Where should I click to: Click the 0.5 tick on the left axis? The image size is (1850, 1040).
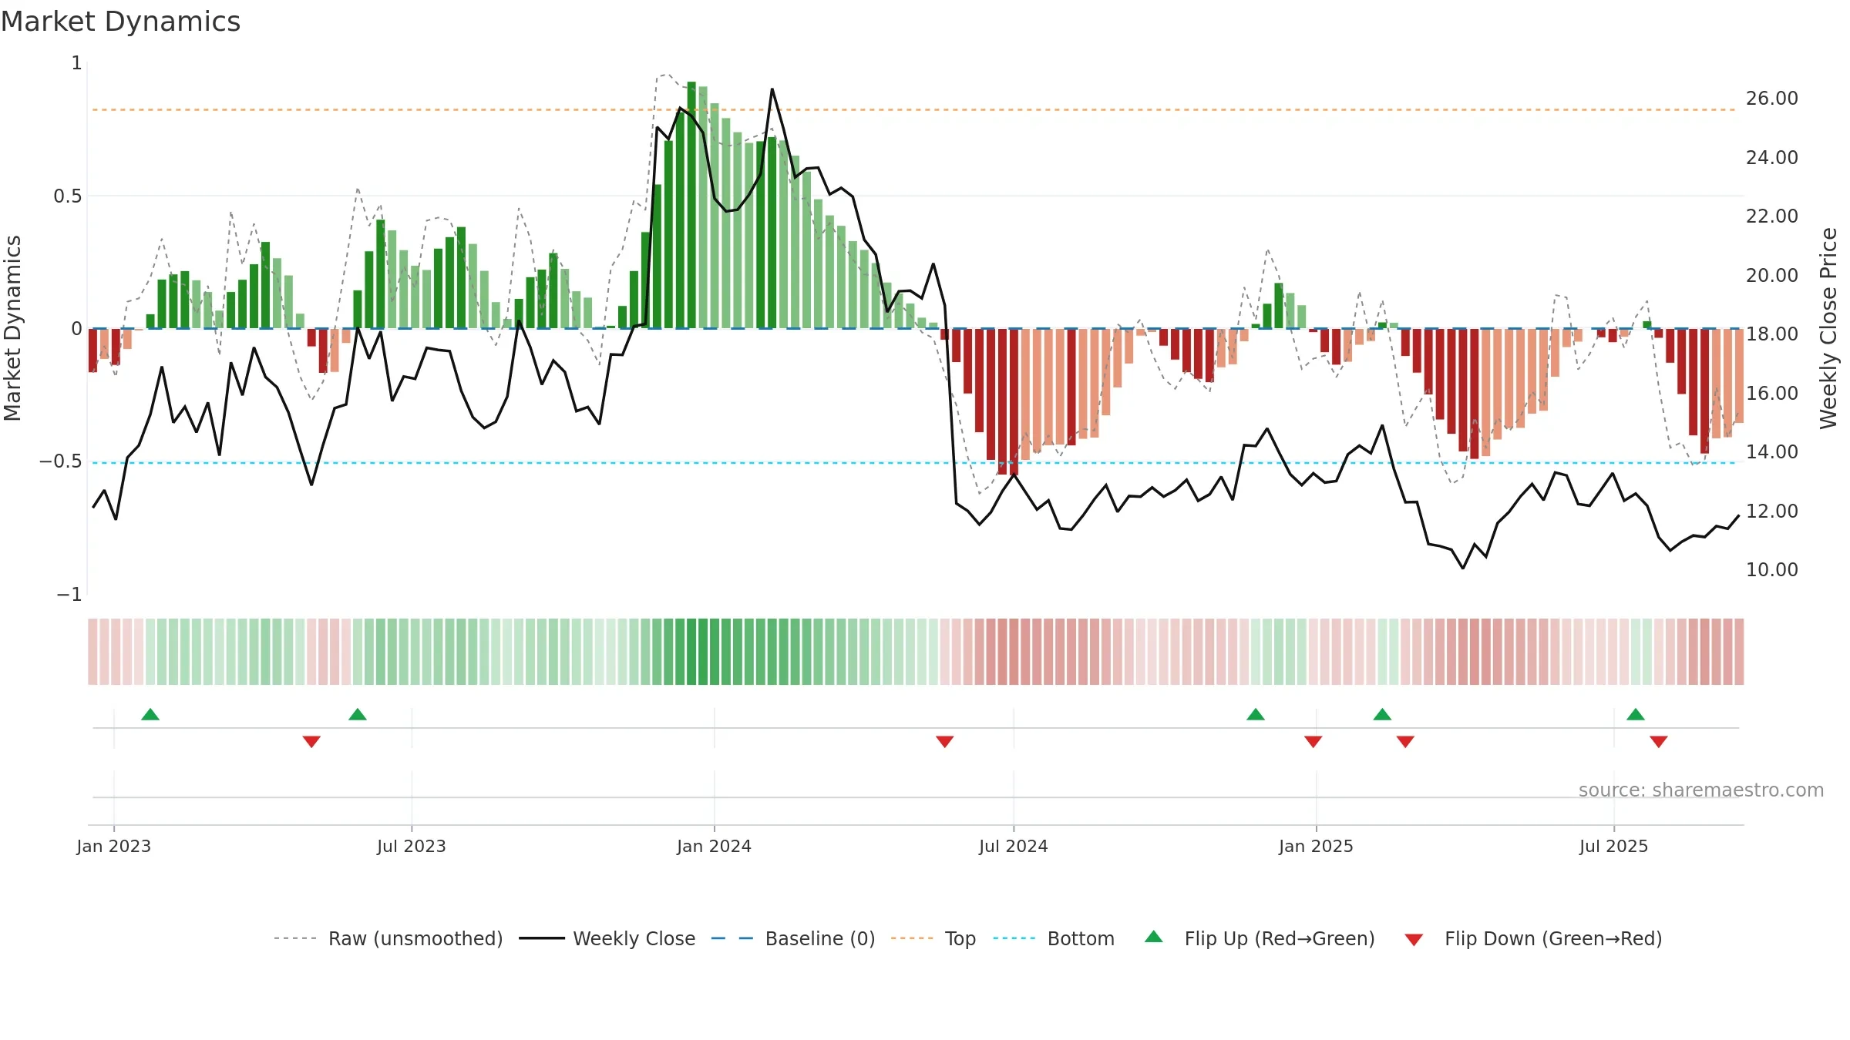[68, 196]
